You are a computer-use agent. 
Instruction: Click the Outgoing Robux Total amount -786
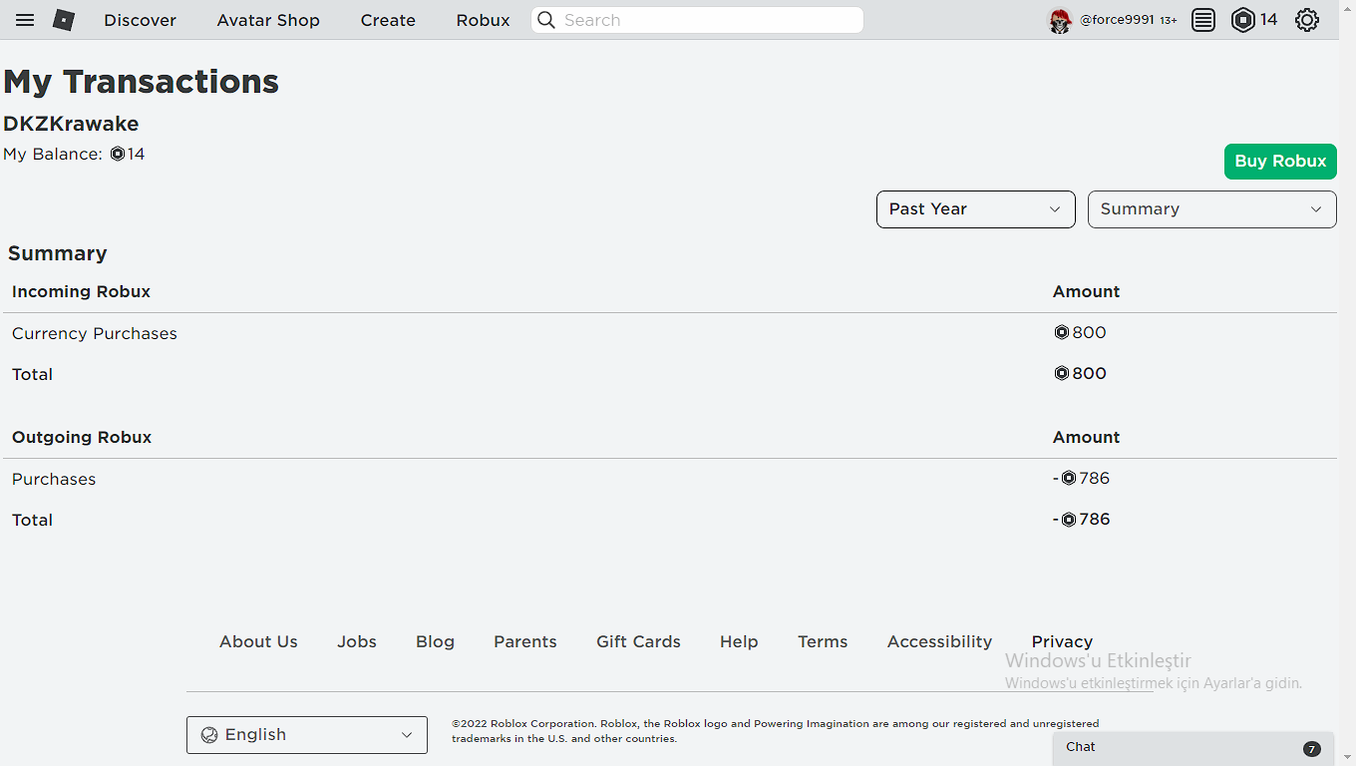[x=1082, y=519]
